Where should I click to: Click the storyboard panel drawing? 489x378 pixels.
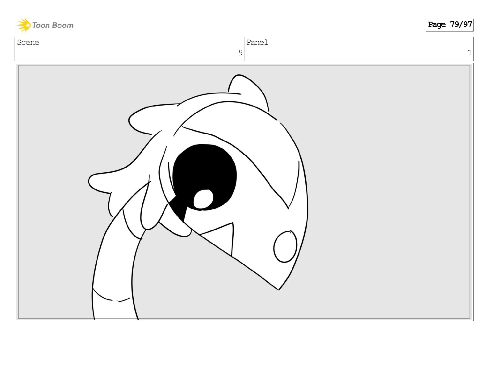click(x=244, y=192)
